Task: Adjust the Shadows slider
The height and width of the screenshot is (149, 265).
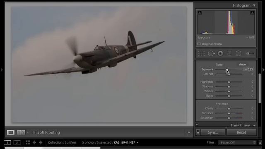Action: (x=229, y=87)
